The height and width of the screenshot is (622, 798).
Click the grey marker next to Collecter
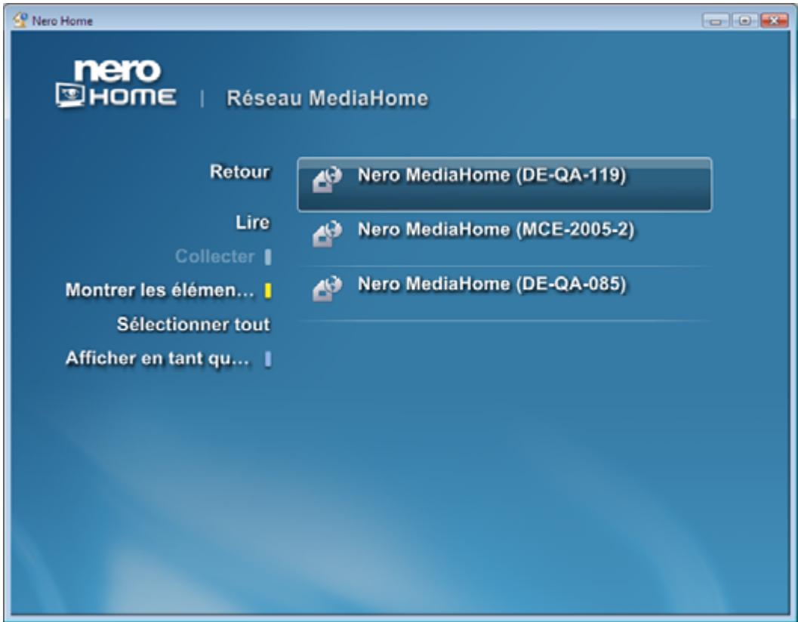coord(268,257)
